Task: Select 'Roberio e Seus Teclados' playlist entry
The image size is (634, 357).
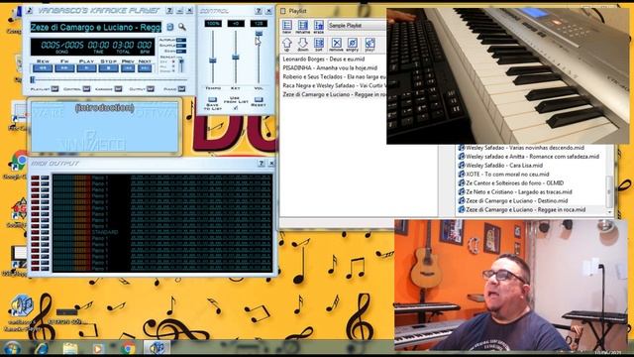Action: pyautogui.click(x=334, y=77)
